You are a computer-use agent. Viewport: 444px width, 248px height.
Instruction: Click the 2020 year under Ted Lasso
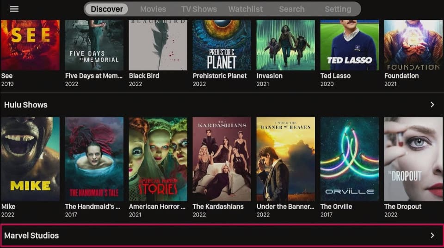[327, 84]
